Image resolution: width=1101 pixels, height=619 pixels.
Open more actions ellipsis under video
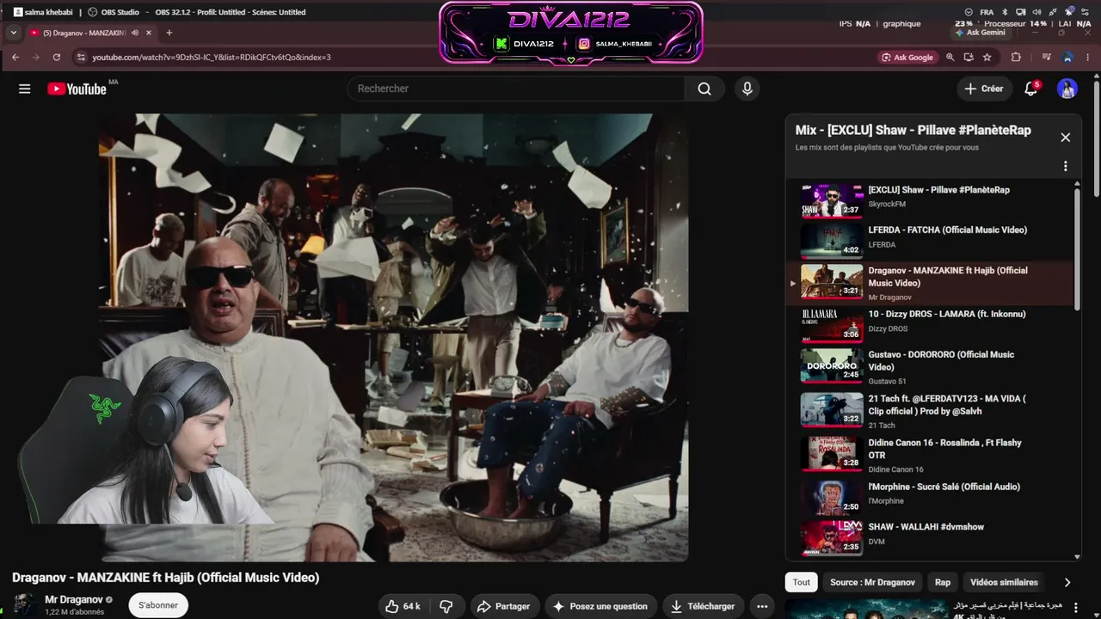tap(761, 606)
